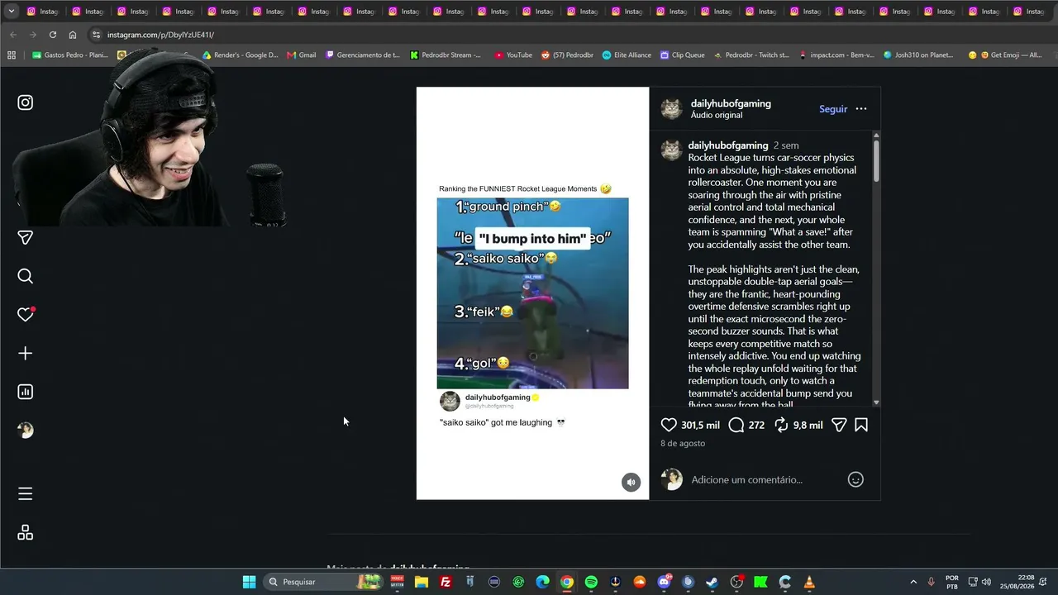Click dailyhubofgaming header profile picture
Image resolution: width=1058 pixels, height=595 pixels.
pos(671,108)
